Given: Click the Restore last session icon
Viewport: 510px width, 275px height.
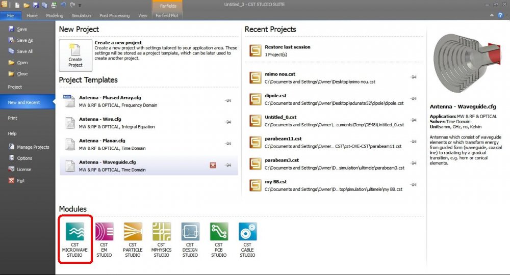Looking at the screenshot, I should pyautogui.click(x=256, y=50).
